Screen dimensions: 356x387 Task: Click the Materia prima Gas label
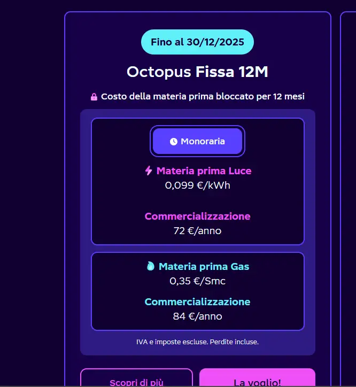[x=204, y=266]
